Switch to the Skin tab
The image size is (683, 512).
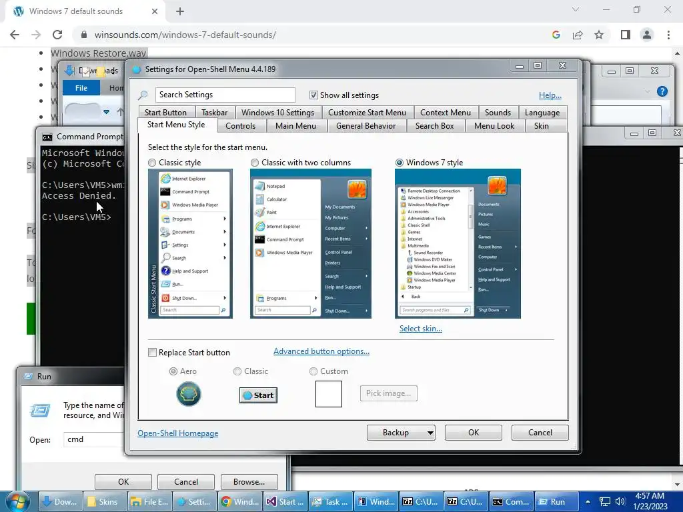542,126
